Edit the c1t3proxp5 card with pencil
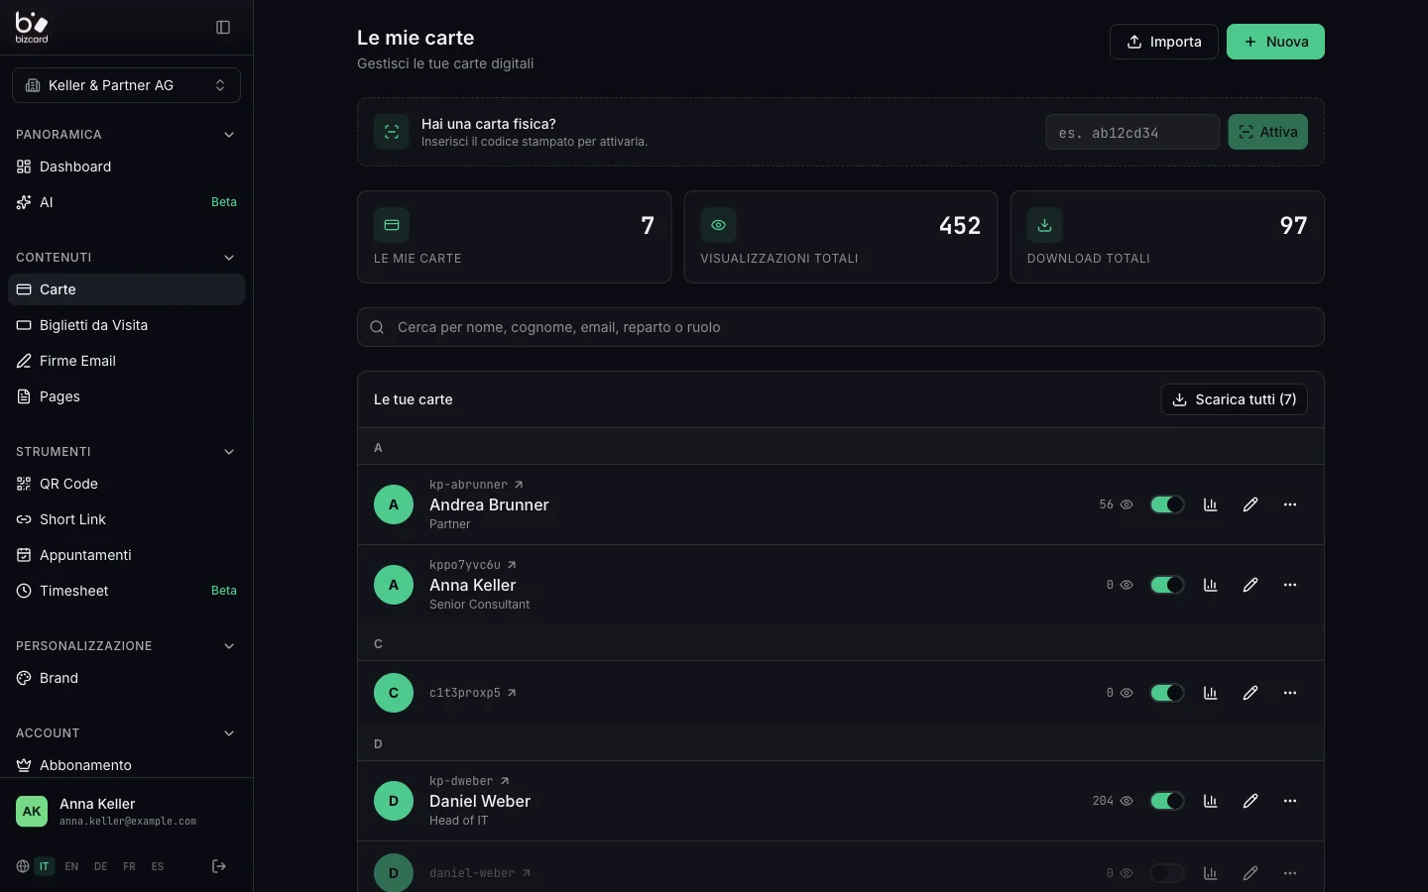Viewport: 1428px width, 892px height. [x=1250, y=693]
